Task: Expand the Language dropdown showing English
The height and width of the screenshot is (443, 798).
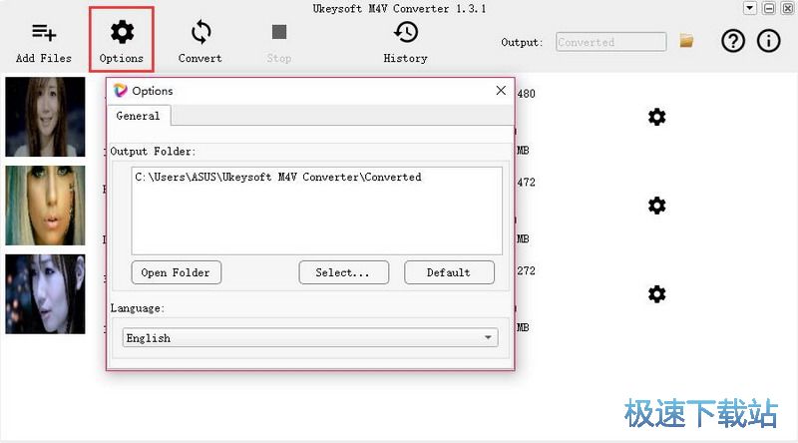Action: coord(310,338)
